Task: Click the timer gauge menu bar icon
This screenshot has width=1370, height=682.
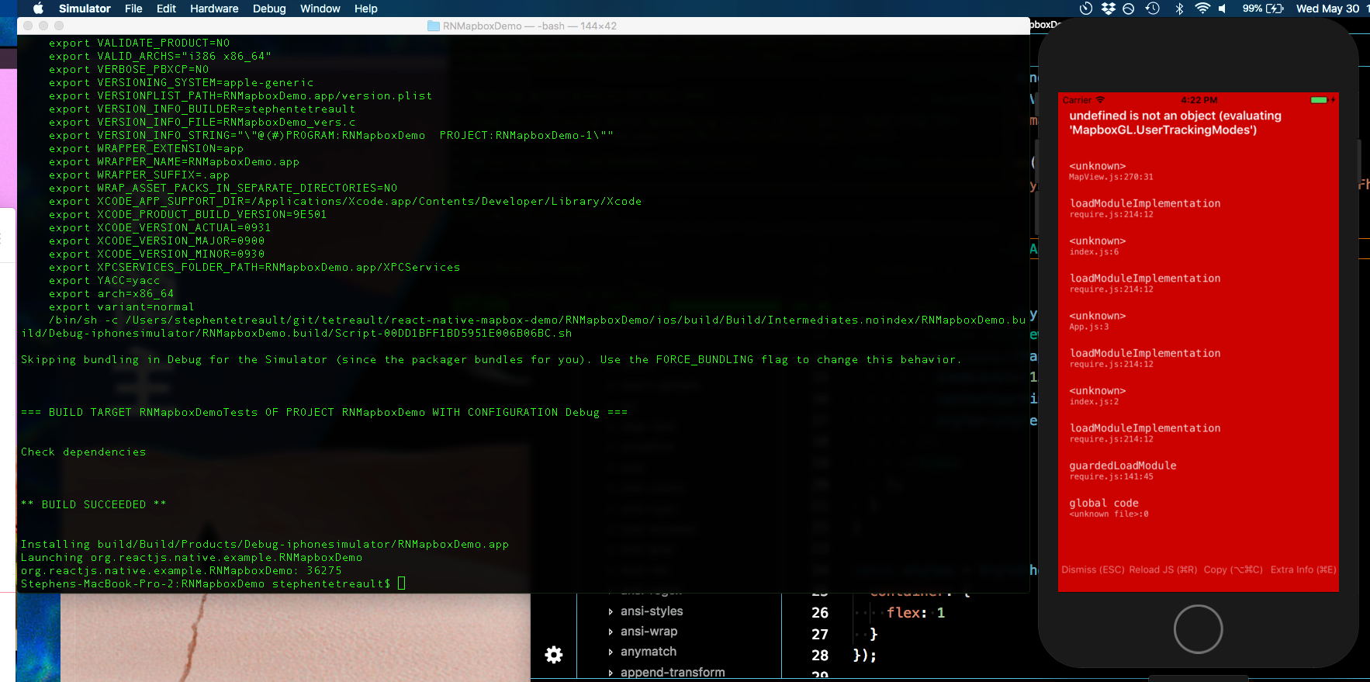Action: click(1086, 9)
